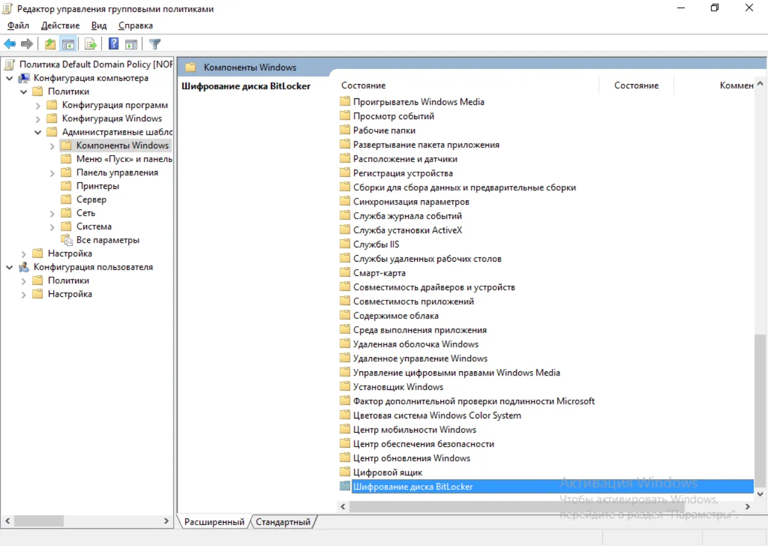Toggle the Action pane toolbar icon
The width and height of the screenshot is (768, 546).
131,44
